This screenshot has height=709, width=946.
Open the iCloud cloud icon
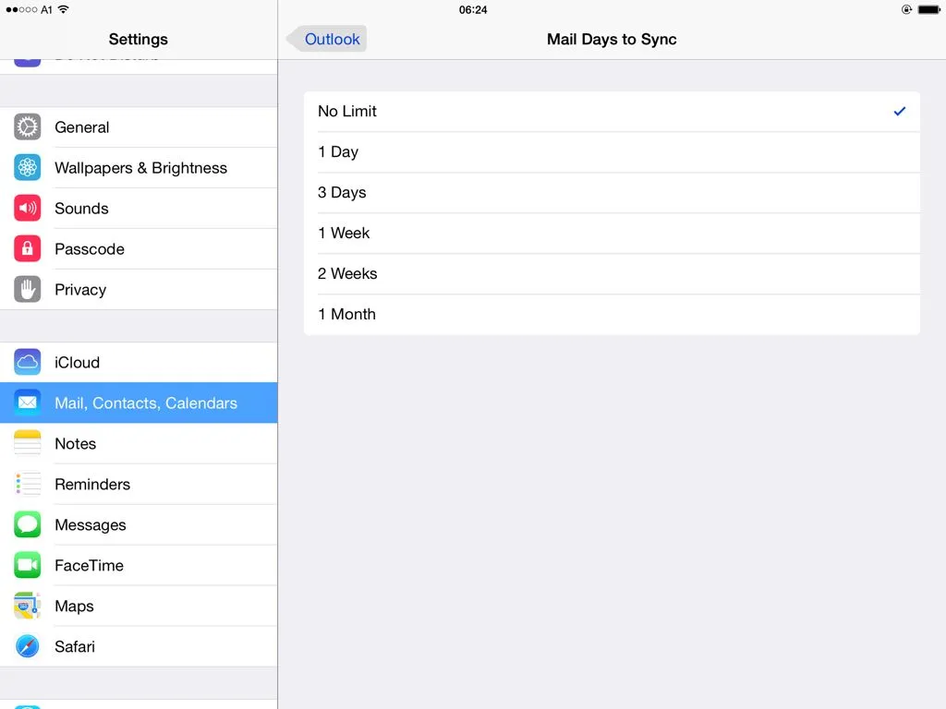(x=28, y=363)
